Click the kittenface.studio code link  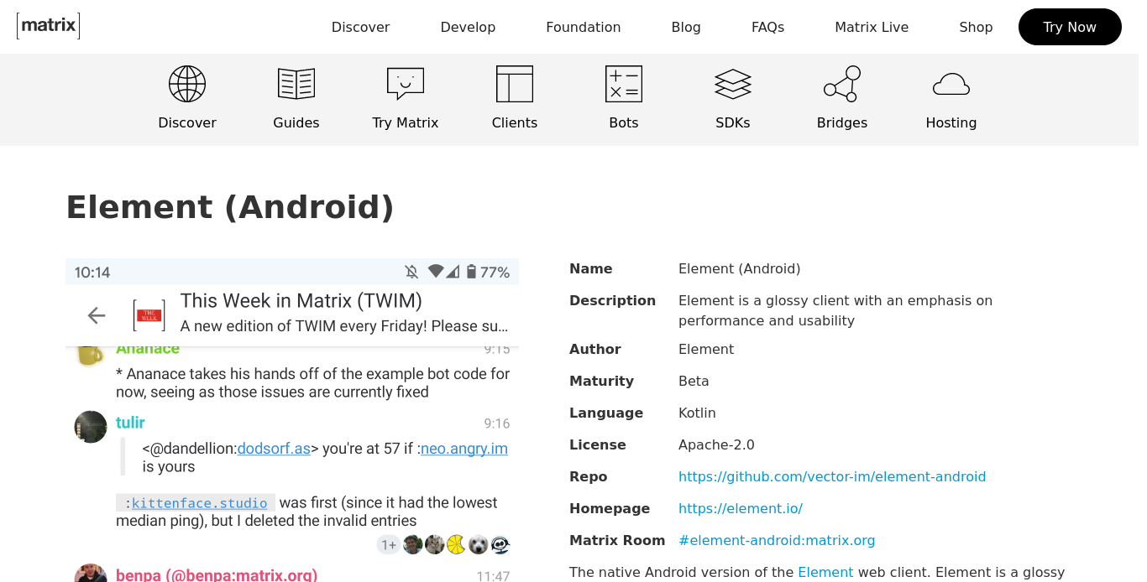pyautogui.click(x=199, y=503)
